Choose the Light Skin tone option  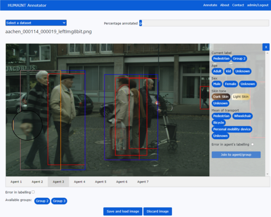tap(241, 96)
